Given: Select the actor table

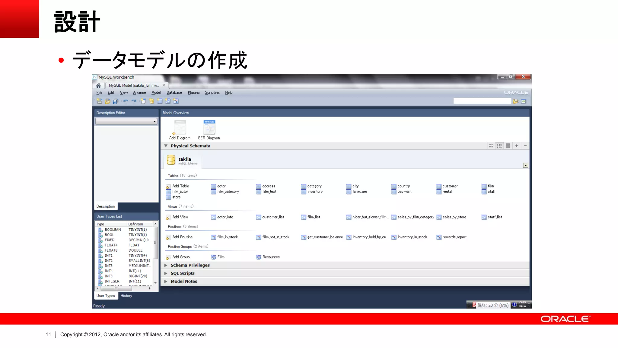Looking at the screenshot, I should click(218, 186).
